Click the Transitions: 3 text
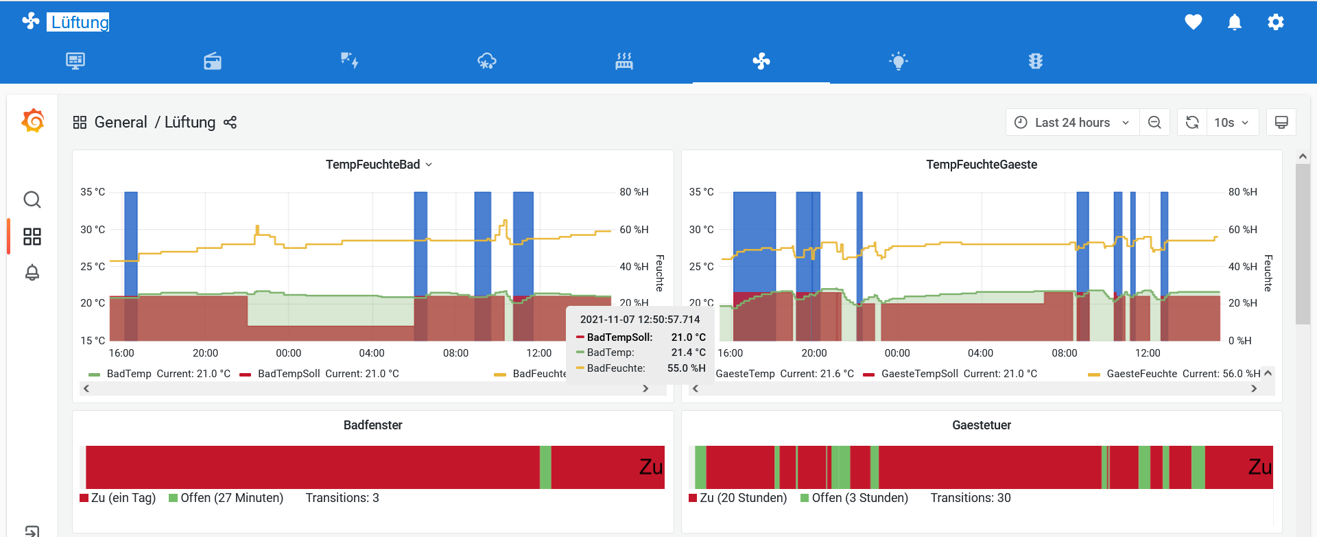 [x=342, y=498]
